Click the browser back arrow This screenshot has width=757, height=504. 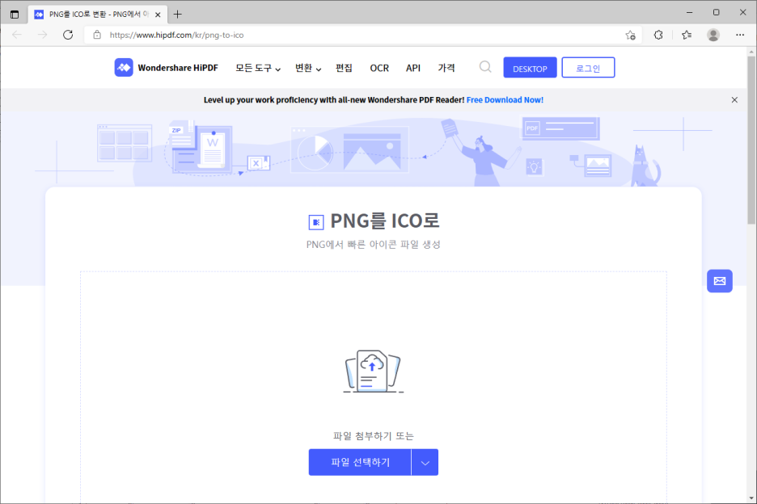pyautogui.click(x=17, y=35)
